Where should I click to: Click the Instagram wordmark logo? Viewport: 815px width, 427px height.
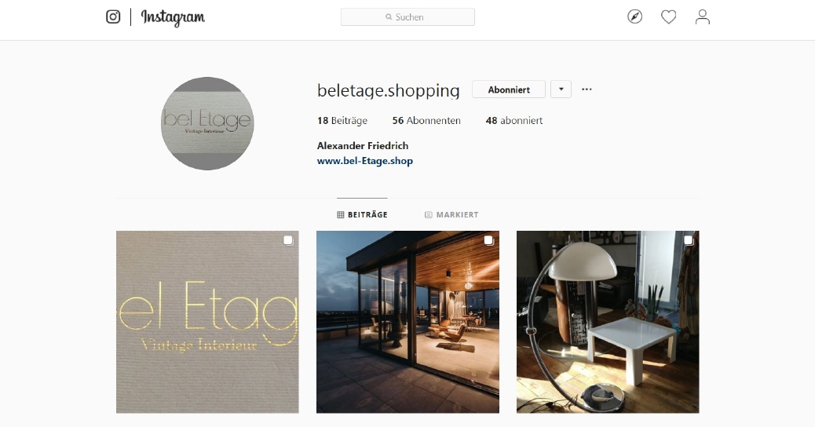(x=173, y=17)
